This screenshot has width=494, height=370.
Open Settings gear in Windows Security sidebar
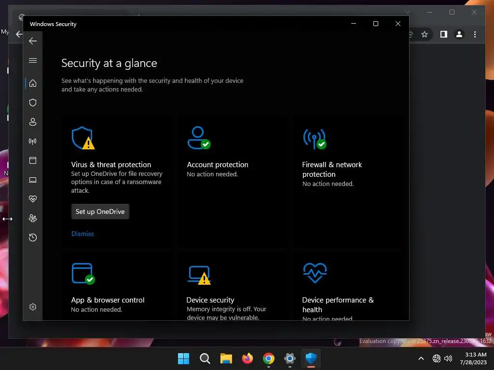(33, 307)
